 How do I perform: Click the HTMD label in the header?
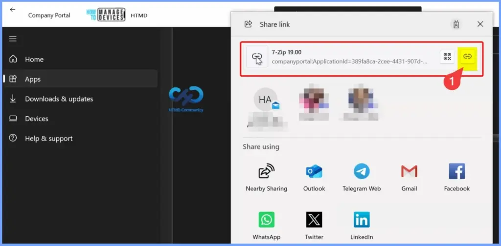(139, 15)
